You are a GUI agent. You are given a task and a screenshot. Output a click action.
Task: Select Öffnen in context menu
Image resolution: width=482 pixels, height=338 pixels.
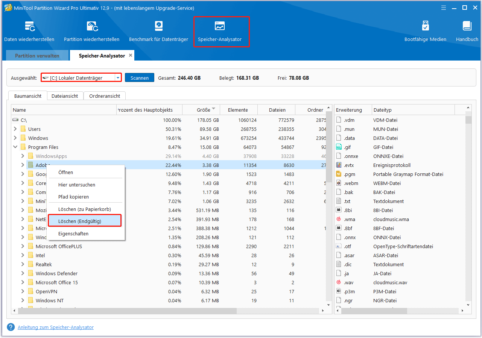85,172
